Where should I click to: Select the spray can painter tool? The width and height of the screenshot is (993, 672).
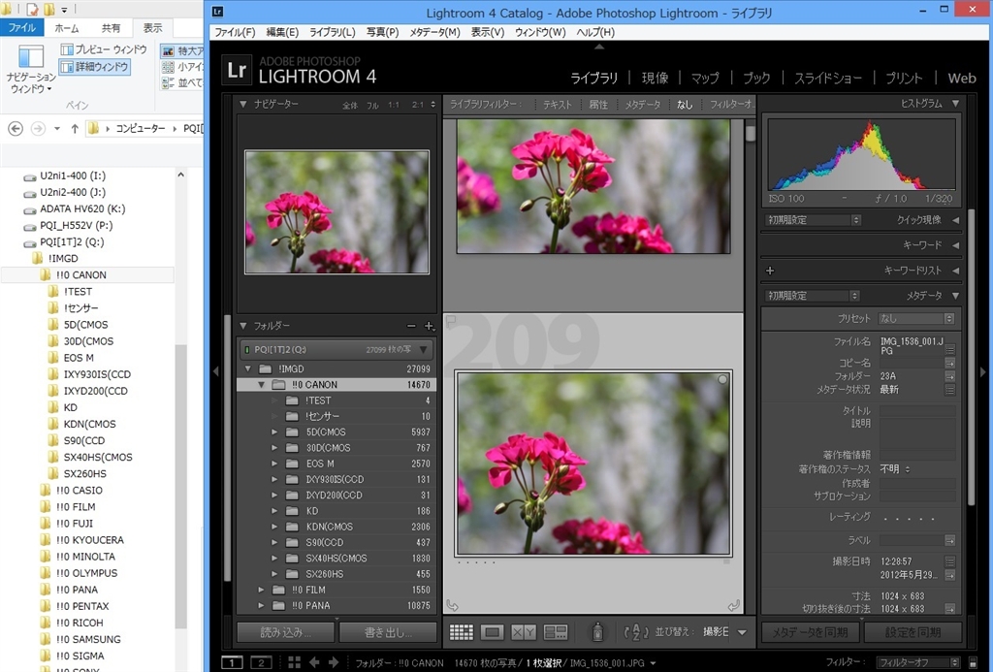(597, 631)
